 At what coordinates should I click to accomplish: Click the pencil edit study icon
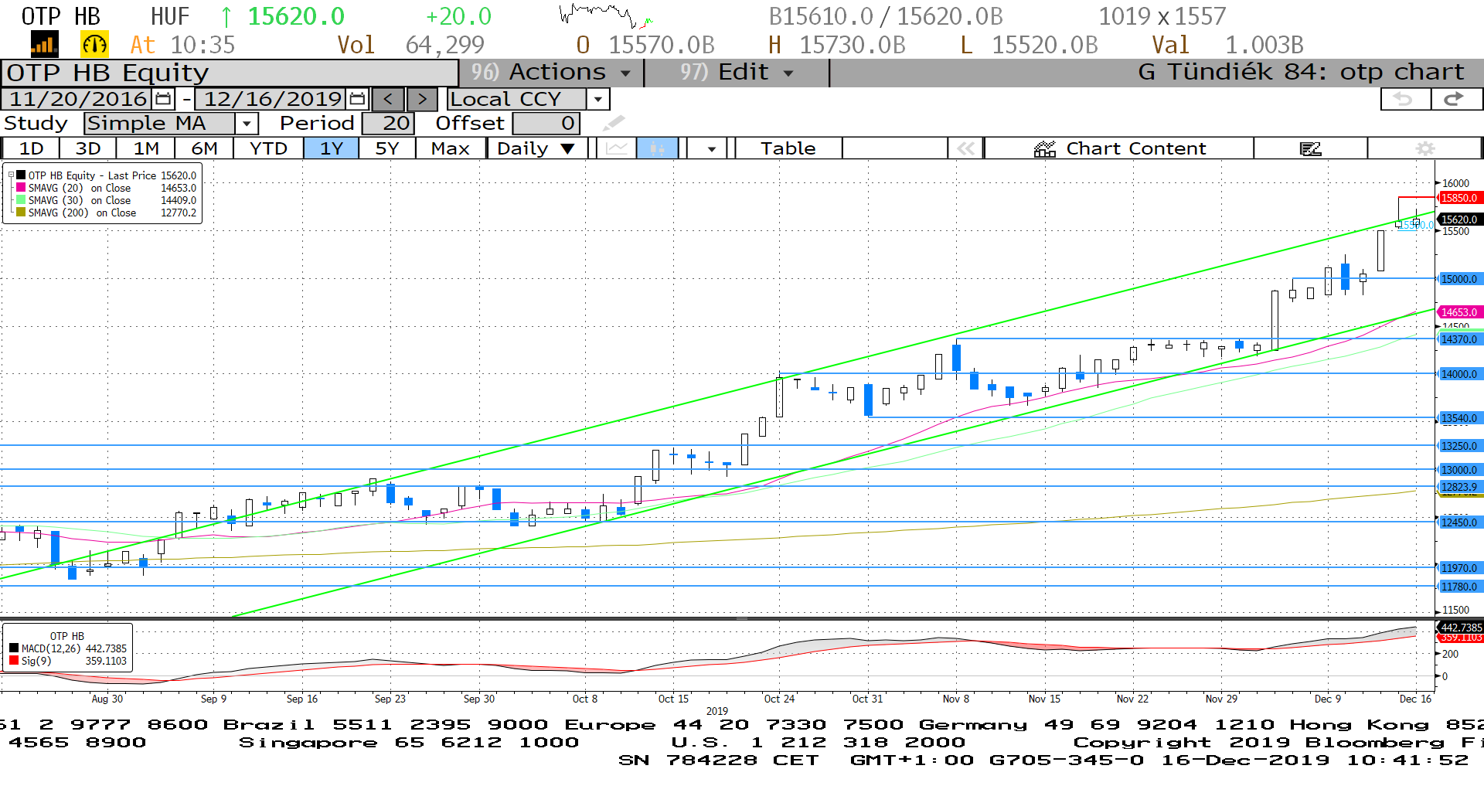[614, 123]
